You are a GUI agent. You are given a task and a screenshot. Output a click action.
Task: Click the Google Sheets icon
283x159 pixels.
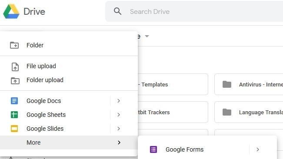click(x=14, y=115)
